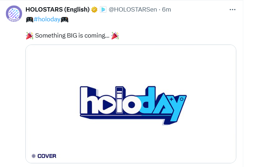The height and width of the screenshot is (167, 253).
Task: Click the blue hololive affiliation badge
Action: pyautogui.click(x=103, y=9)
